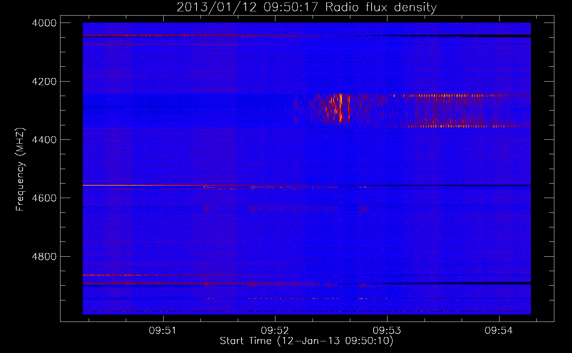This screenshot has width=572, height=353.
Task: Click the '4800' frequency axis label
Action: click(x=44, y=257)
